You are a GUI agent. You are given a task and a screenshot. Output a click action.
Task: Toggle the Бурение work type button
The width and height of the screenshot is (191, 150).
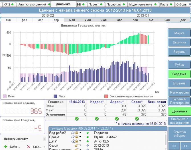pos(179,83)
